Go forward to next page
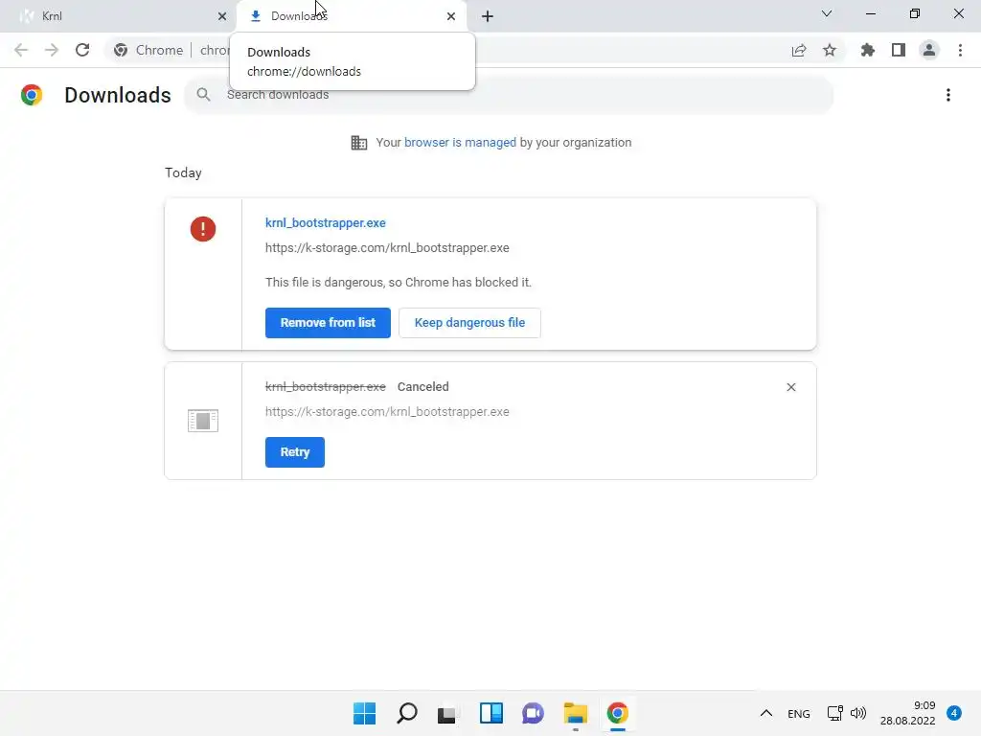 [x=52, y=50]
